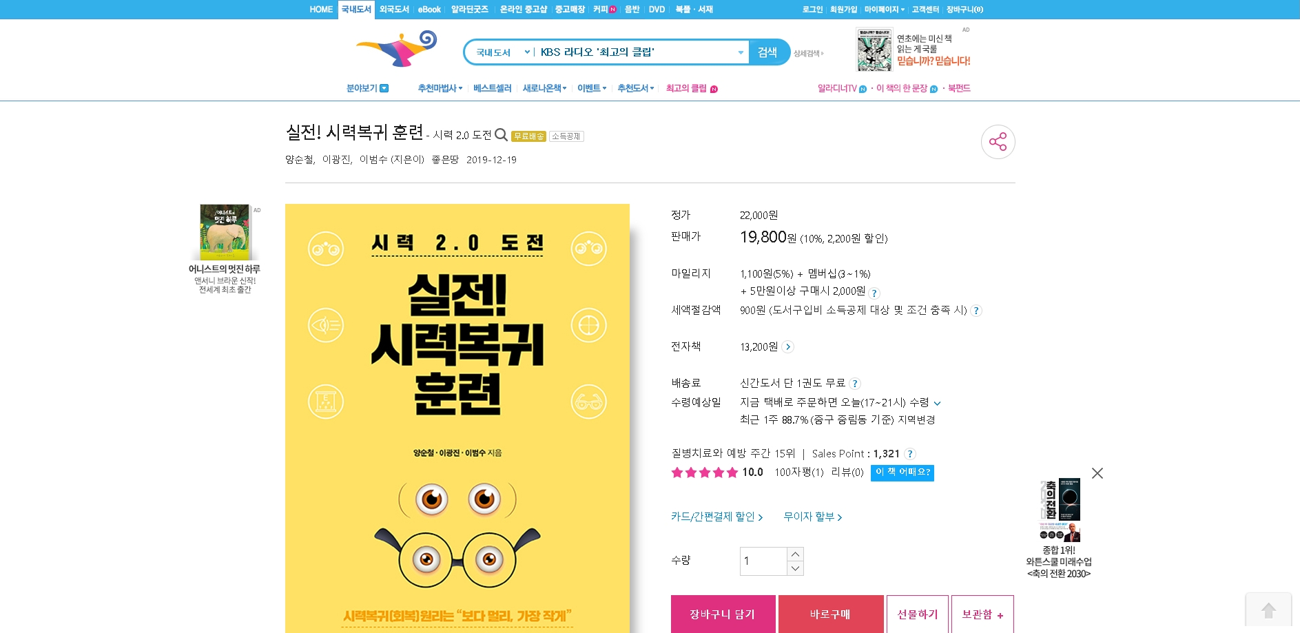Open the 국내도서 search category dropdown
This screenshot has height=633, width=1300.
point(503,52)
